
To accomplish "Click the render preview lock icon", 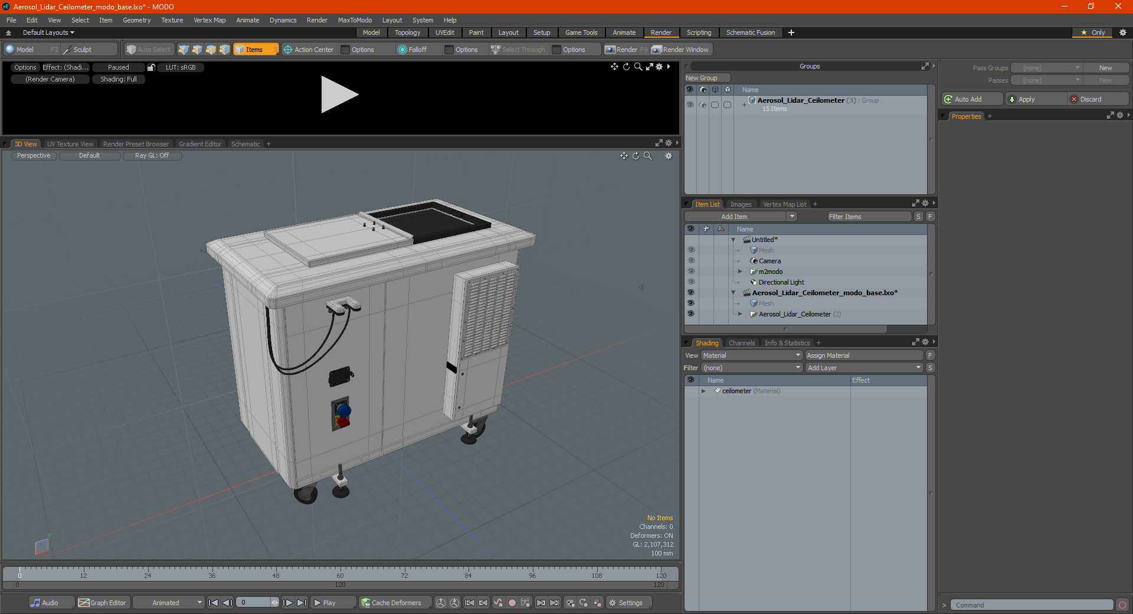I will 151,67.
